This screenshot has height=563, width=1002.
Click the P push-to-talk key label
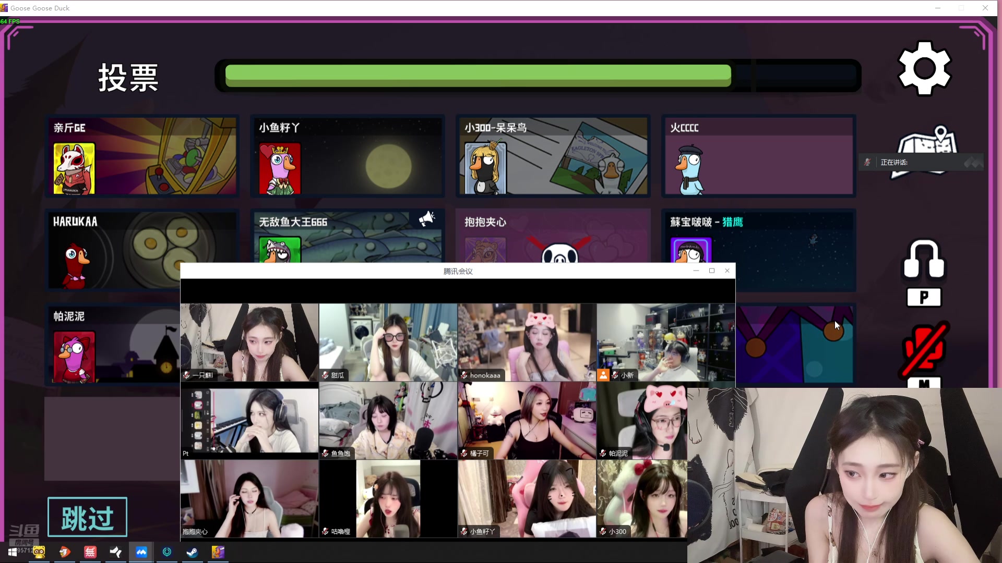coord(924,298)
